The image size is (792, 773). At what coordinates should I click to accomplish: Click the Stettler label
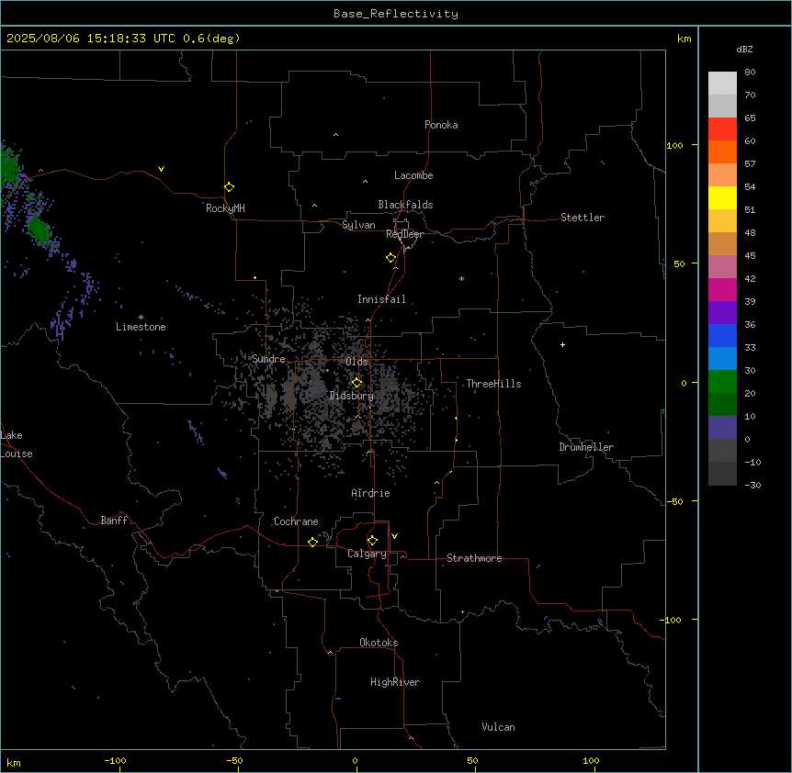click(x=583, y=218)
